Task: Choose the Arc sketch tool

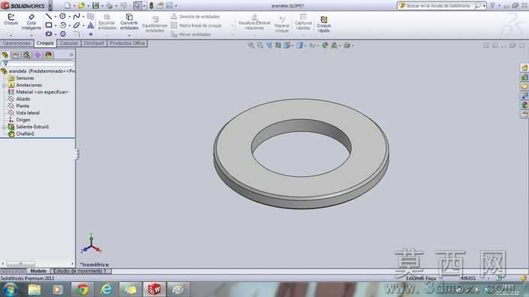Action: pos(63,25)
